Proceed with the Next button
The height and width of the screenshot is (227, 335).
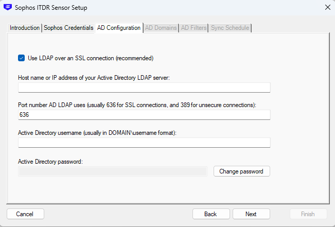[x=251, y=214]
